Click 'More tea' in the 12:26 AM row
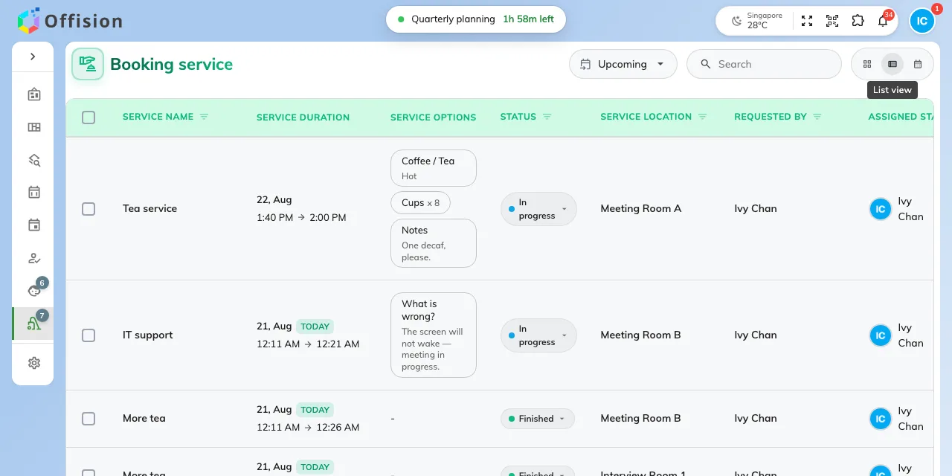This screenshot has width=952, height=476. coord(144,419)
